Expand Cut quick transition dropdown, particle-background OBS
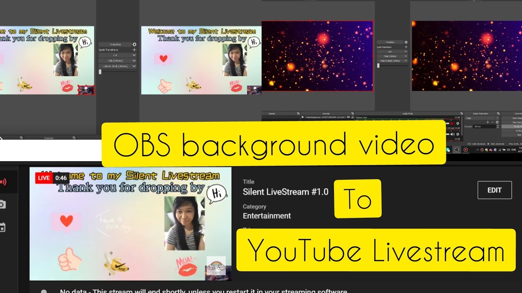Image resolution: width=522 pixels, height=293 pixels. 406,52
